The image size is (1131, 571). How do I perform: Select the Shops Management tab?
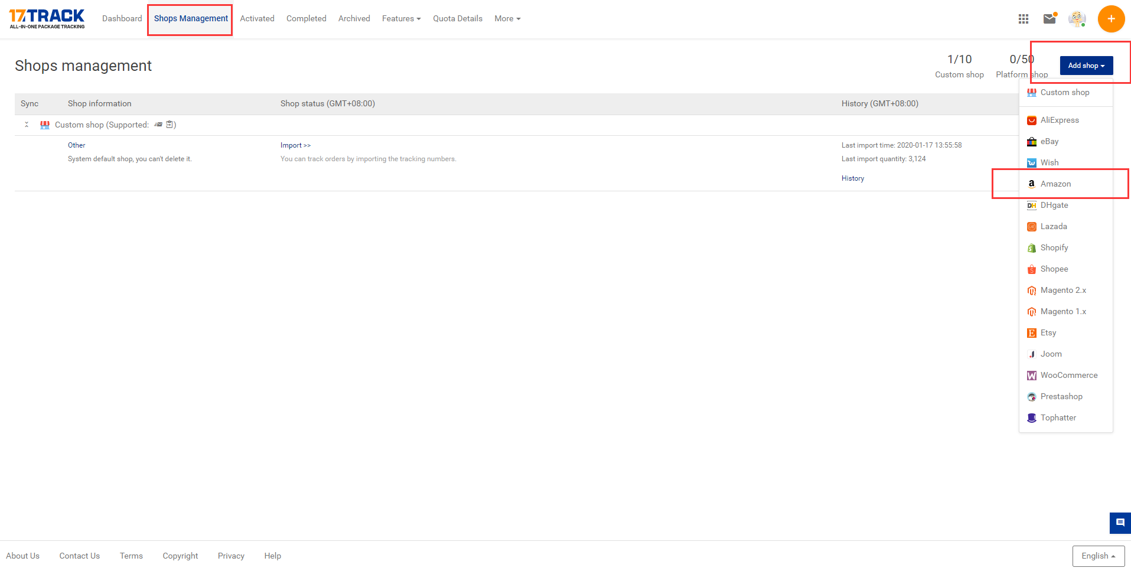click(x=191, y=19)
